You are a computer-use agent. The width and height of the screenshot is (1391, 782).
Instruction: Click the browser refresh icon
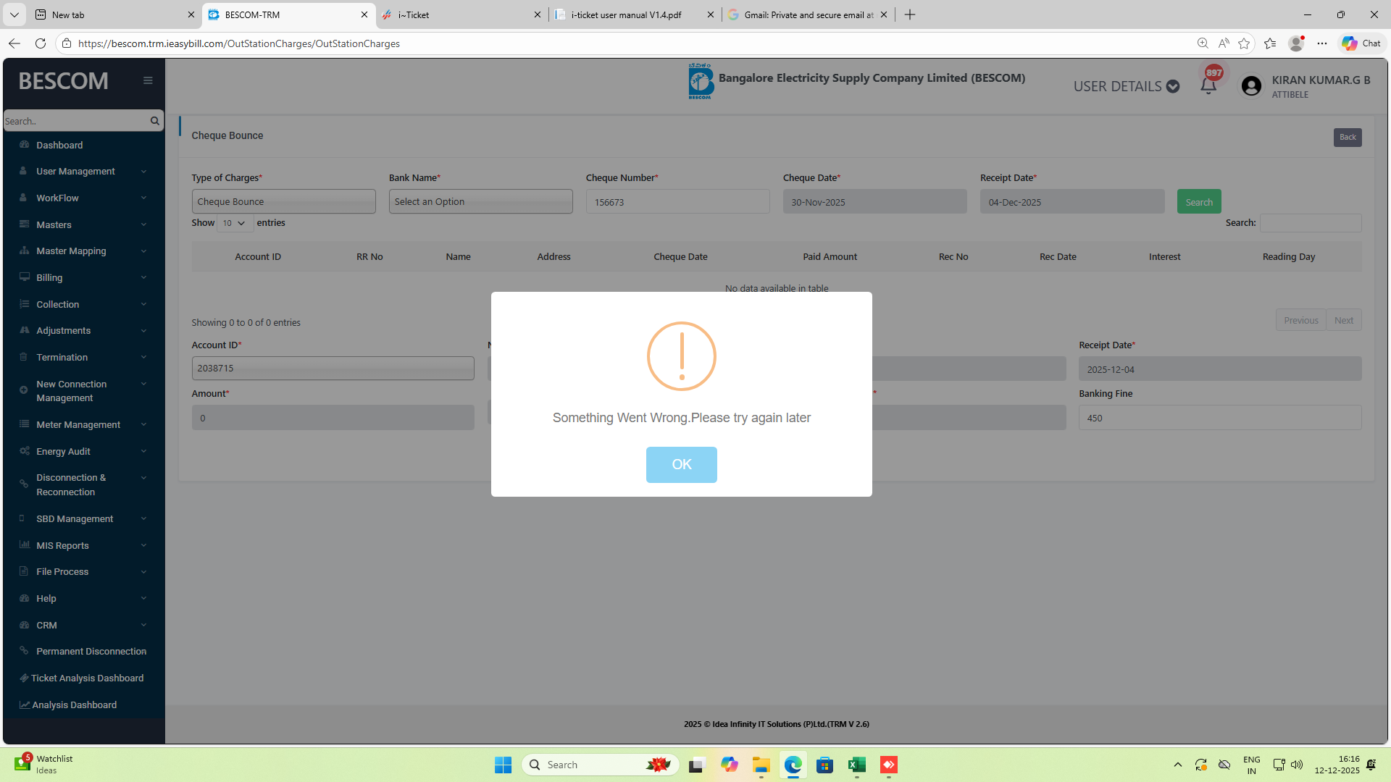[x=41, y=43]
